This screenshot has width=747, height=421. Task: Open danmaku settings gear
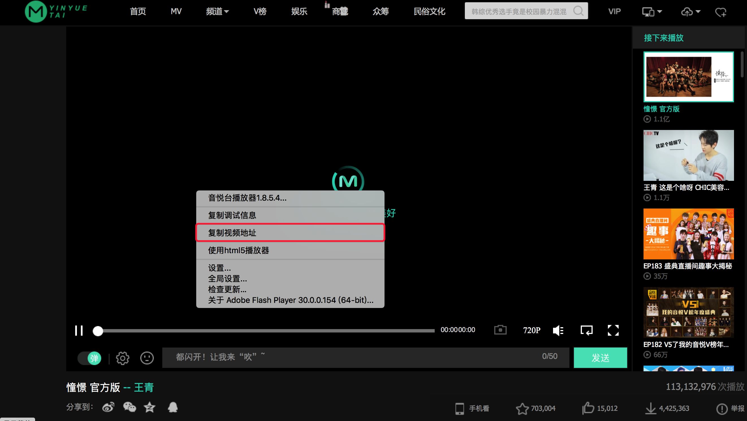pos(123,358)
